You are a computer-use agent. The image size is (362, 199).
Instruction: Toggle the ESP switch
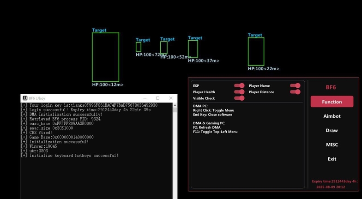pyautogui.click(x=239, y=86)
